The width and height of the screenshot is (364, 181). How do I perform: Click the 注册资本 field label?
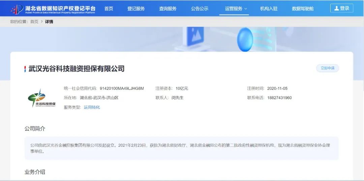(x=164, y=88)
